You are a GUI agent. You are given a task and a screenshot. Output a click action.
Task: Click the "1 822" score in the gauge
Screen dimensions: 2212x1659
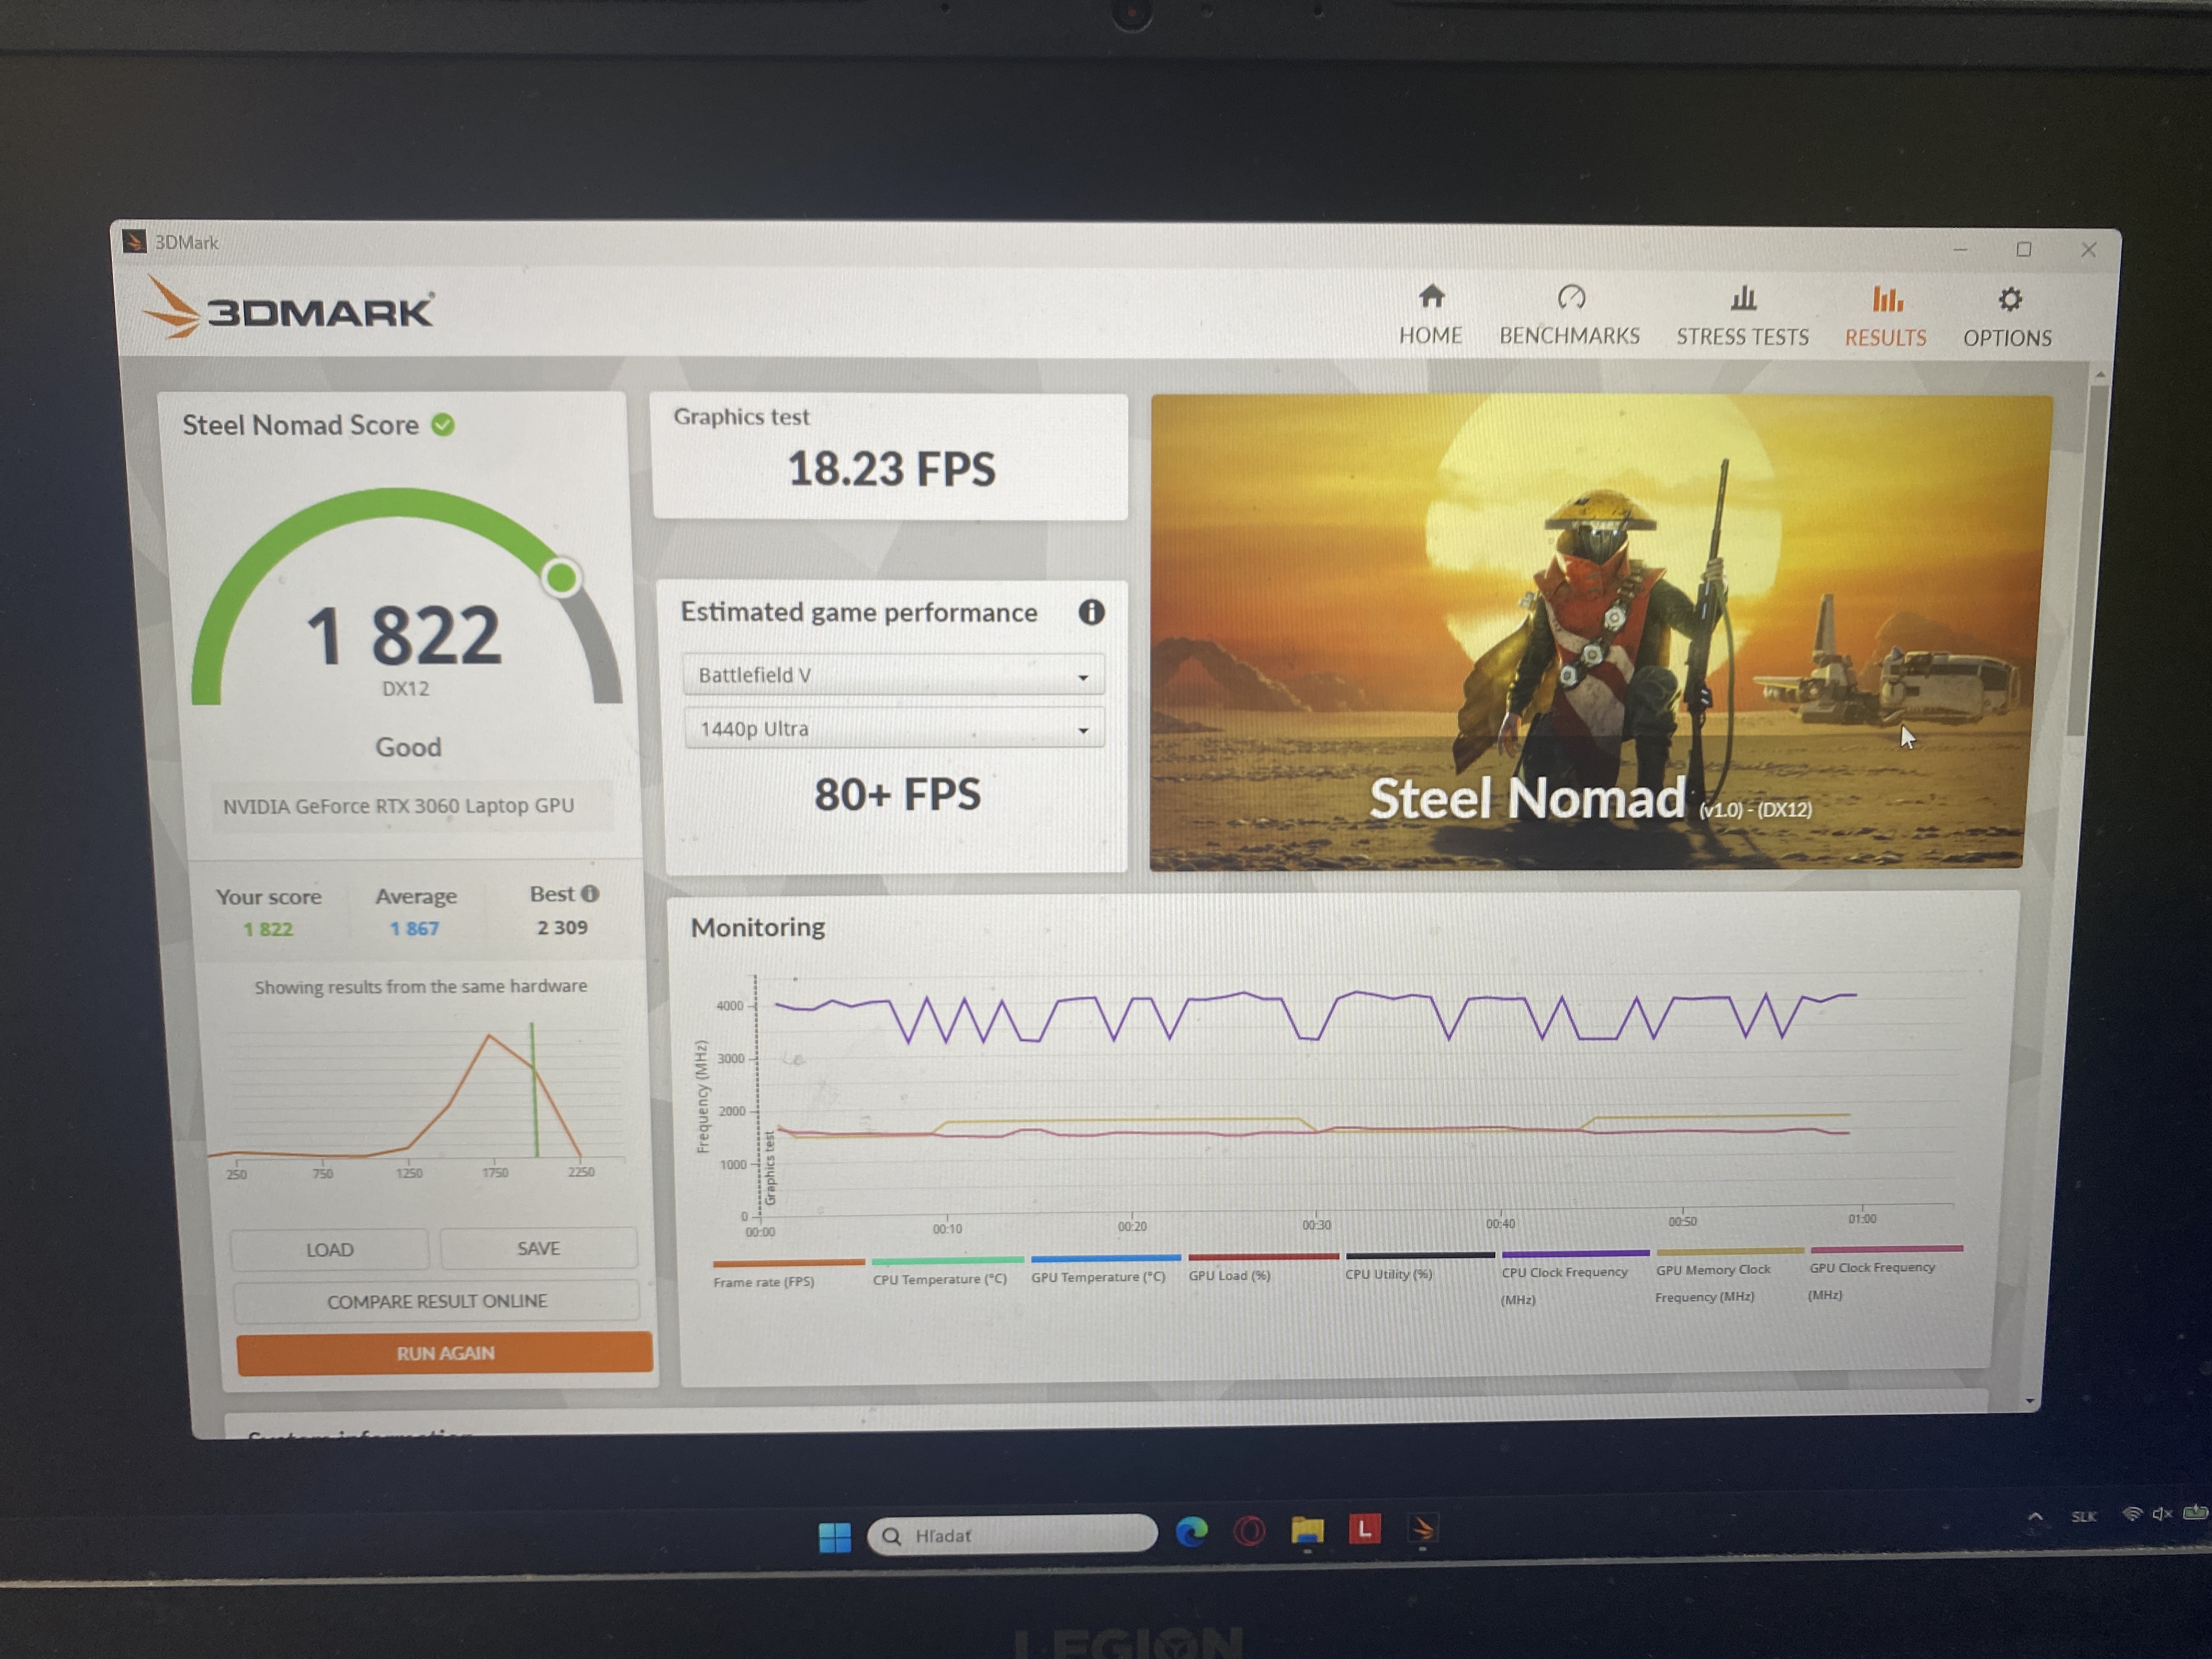(402, 635)
